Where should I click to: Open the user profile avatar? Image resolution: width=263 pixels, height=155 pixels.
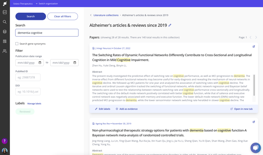(5, 151)
